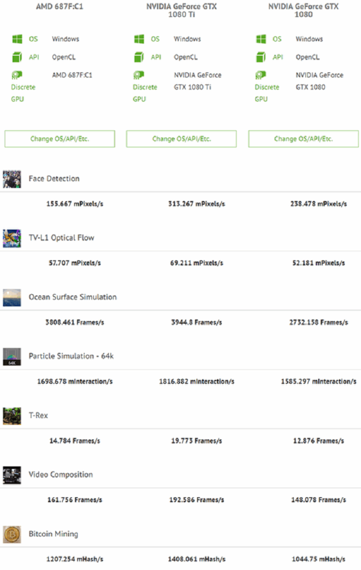
Task: Click the 1408.061 mHash/s value
Action: pyautogui.click(x=196, y=559)
